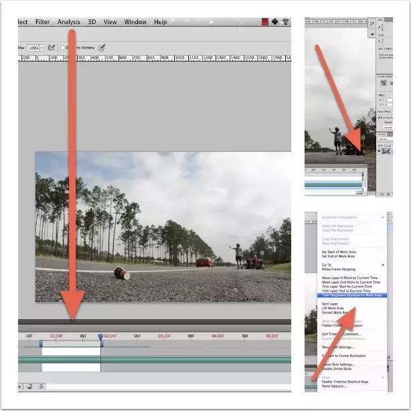Expand the 100% flow dropdown arrow
Screen dimensions: 411x411
coord(42,48)
